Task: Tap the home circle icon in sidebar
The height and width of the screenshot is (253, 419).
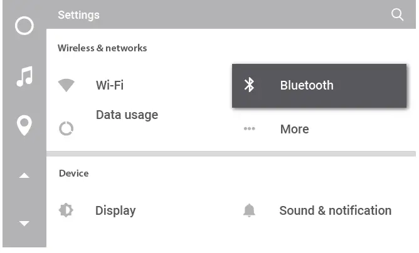Action: [24, 26]
